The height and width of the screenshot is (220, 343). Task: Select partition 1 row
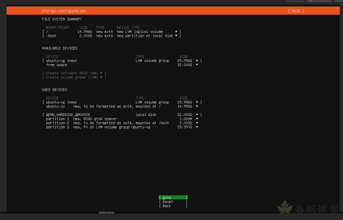point(122,119)
